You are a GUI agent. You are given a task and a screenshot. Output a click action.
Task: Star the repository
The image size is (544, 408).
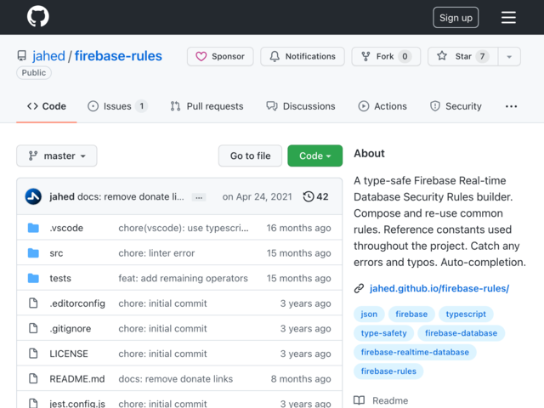coord(462,56)
